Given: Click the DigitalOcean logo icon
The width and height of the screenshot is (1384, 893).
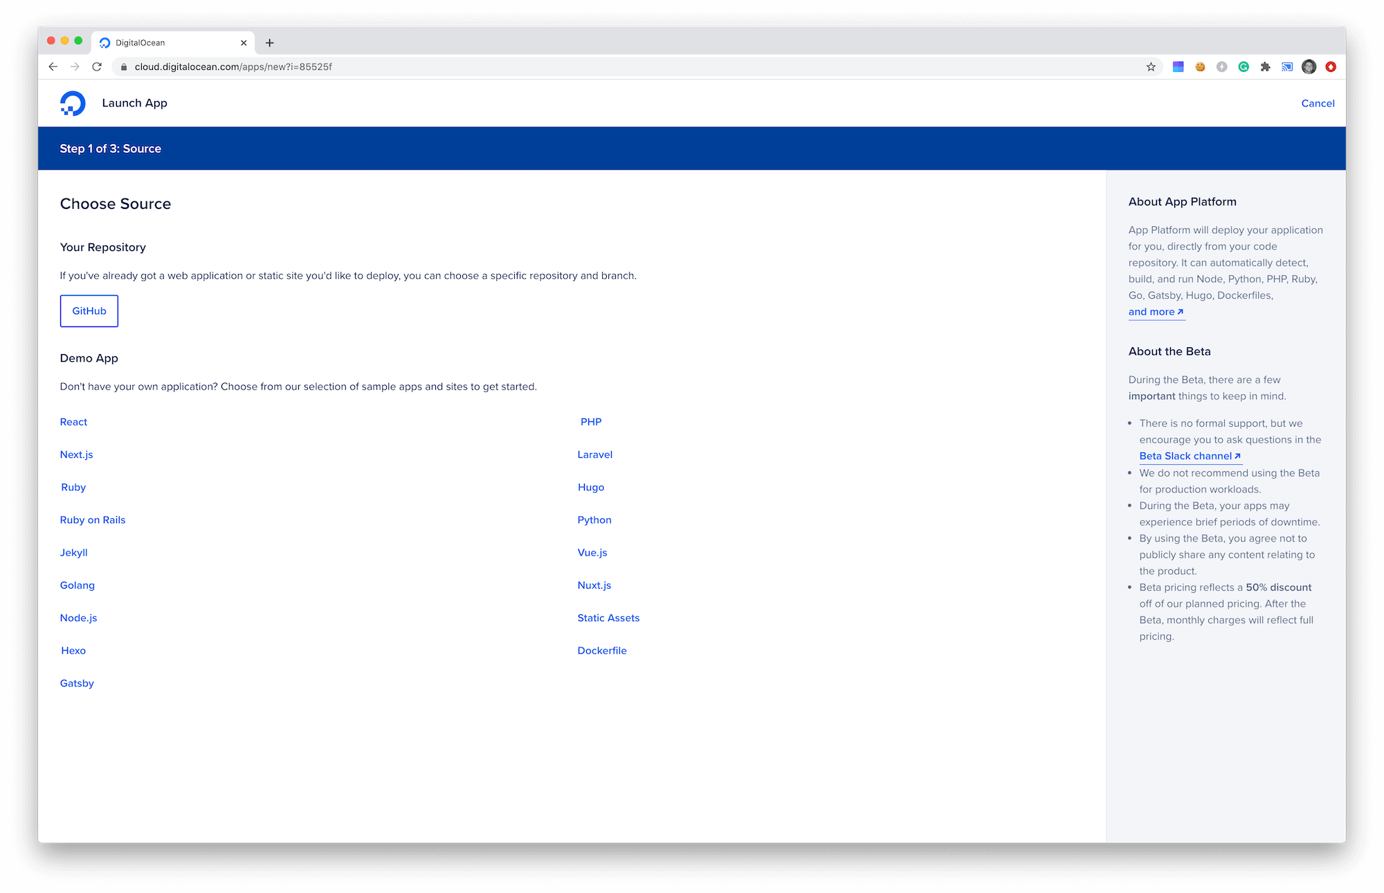Looking at the screenshot, I should click(71, 103).
